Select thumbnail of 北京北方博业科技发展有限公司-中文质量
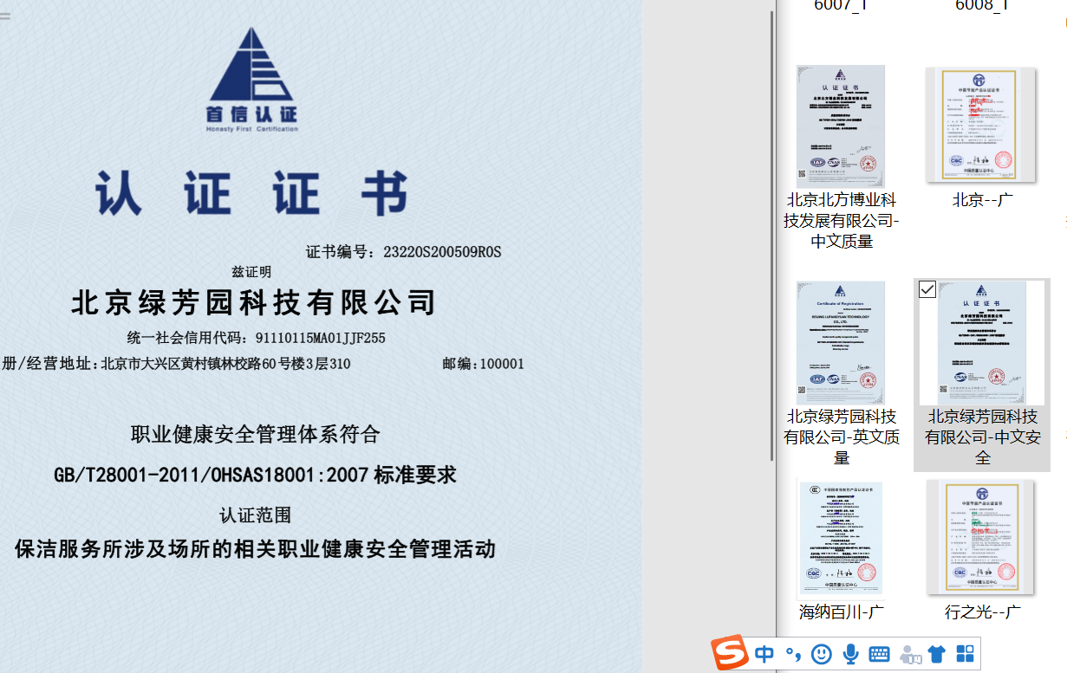The width and height of the screenshot is (1067, 673). point(841,126)
